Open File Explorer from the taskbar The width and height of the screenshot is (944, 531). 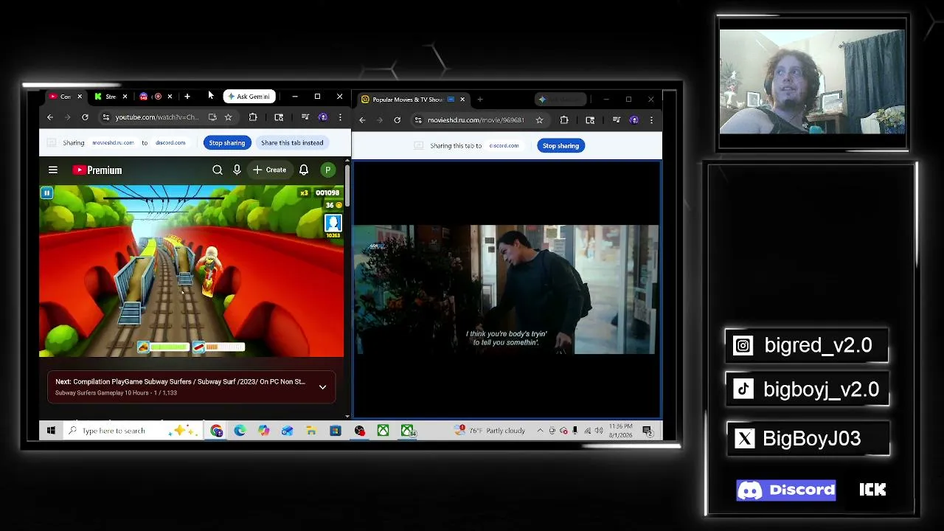311,431
